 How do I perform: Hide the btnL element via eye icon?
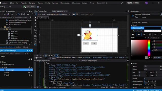pyautogui.click(x=29, y=73)
